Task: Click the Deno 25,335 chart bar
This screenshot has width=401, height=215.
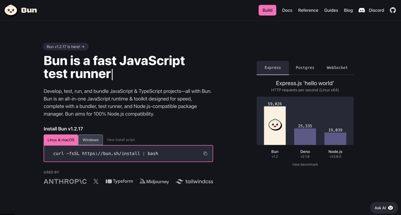Action: pos(305,136)
